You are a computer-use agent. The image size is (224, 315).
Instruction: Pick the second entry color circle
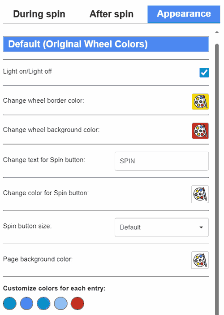coord(26,303)
